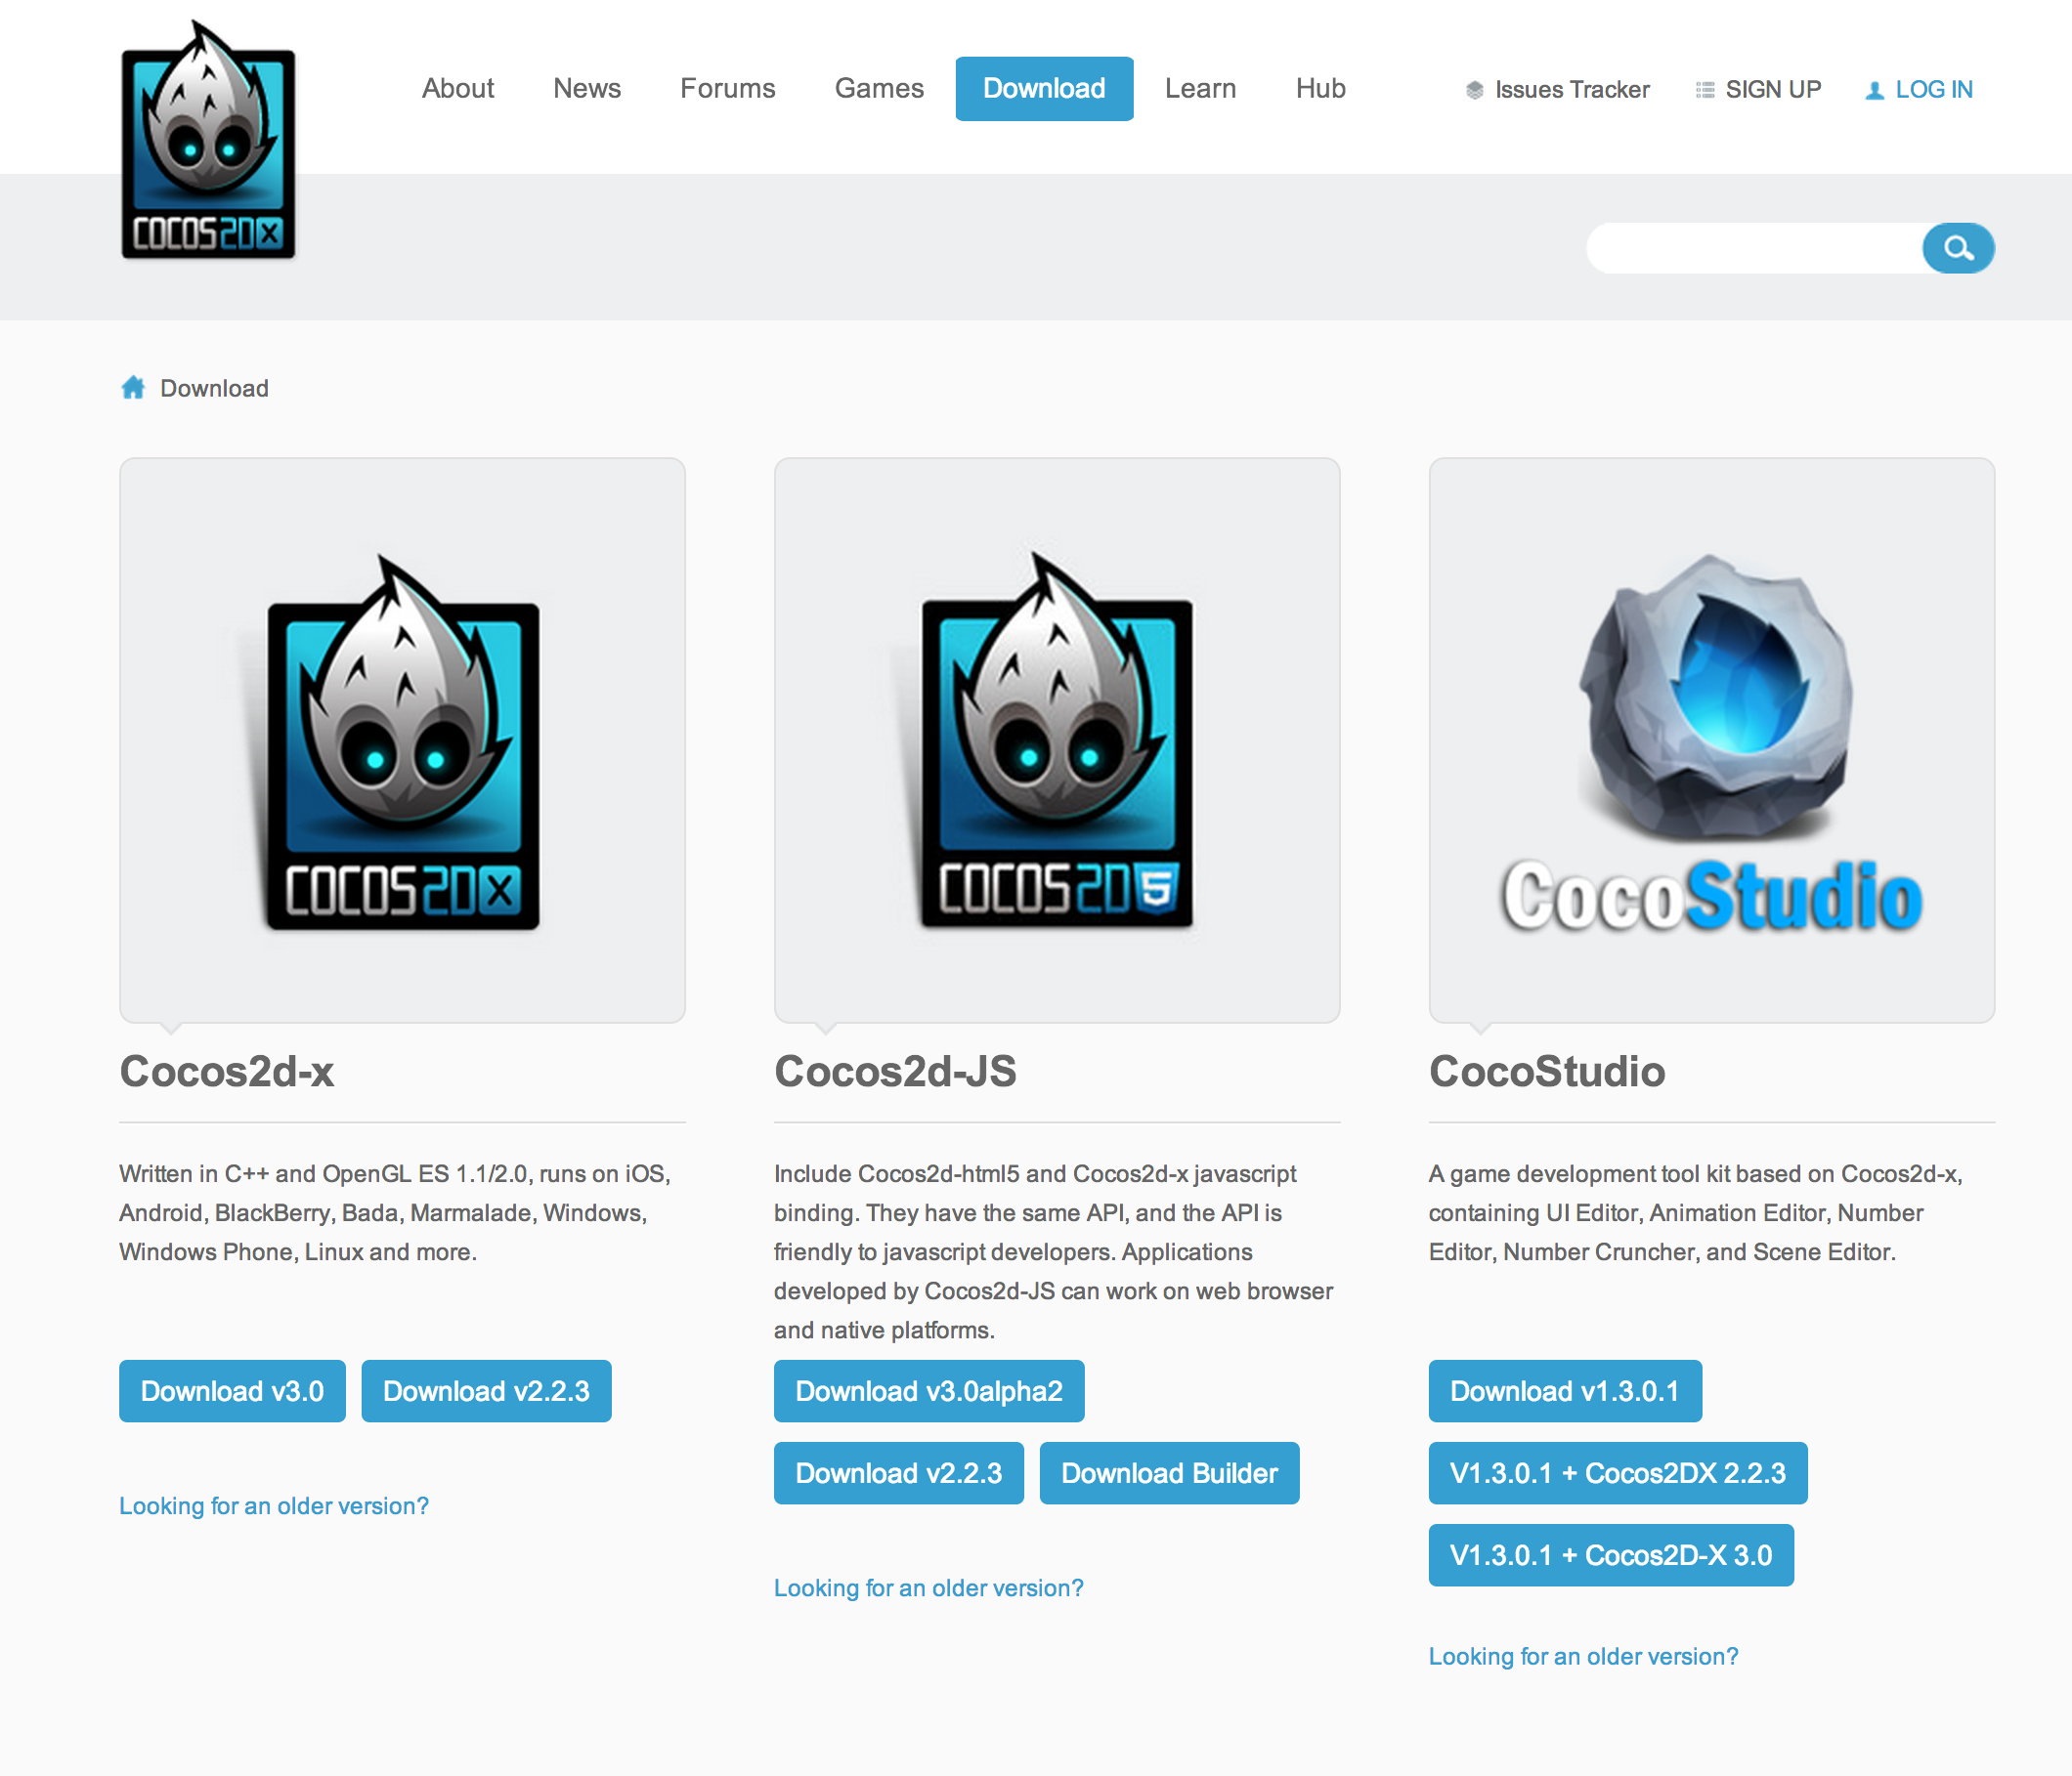Click the search magnifier icon

pyautogui.click(x=1957, y=248)
